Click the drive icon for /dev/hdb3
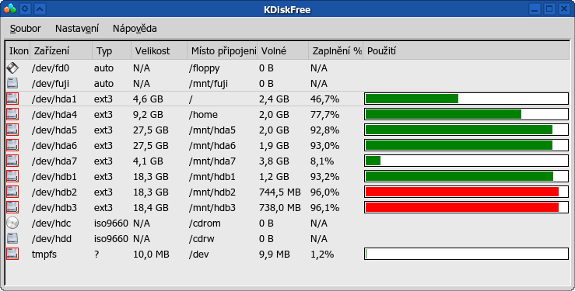 (x=12, y=207)
